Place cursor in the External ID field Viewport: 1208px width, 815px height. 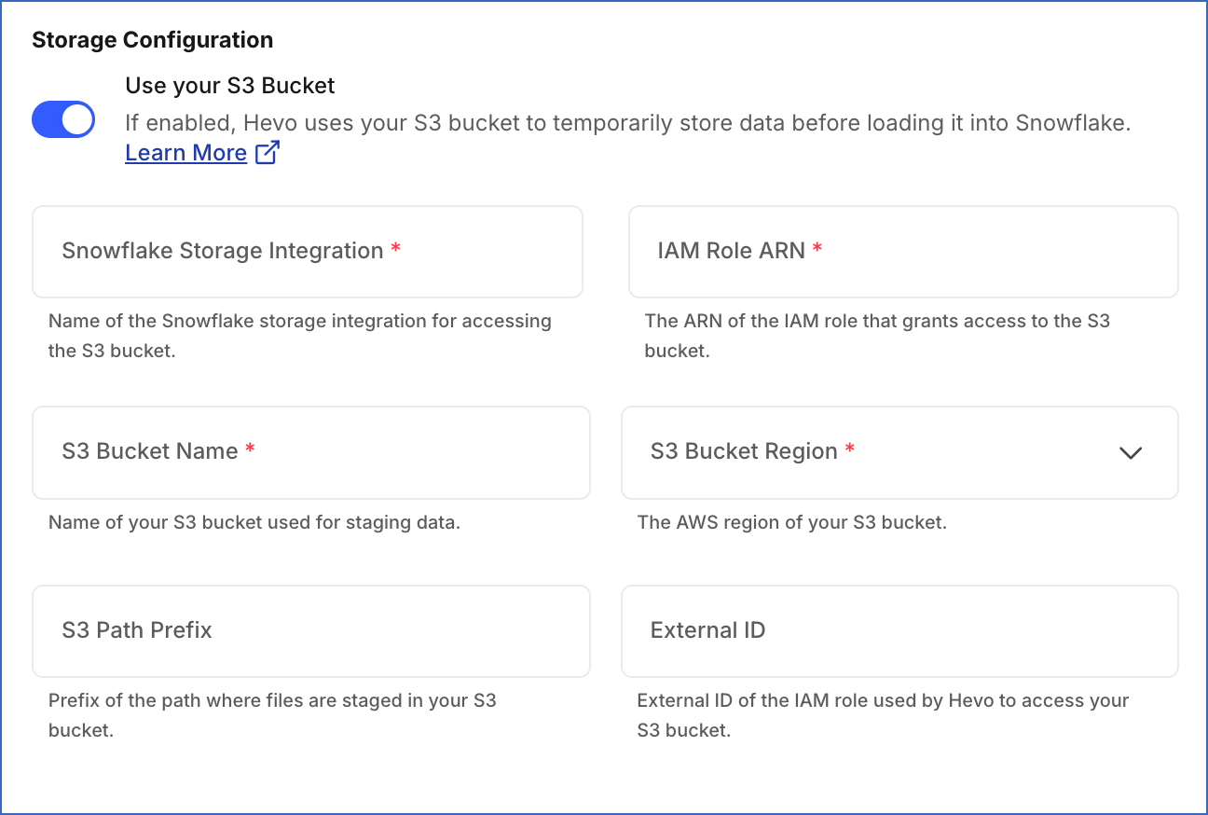[899, 630]
